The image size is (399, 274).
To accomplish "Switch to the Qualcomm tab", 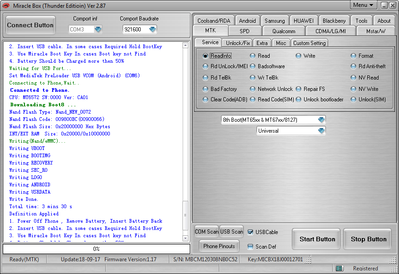I will tap(284, 31).
